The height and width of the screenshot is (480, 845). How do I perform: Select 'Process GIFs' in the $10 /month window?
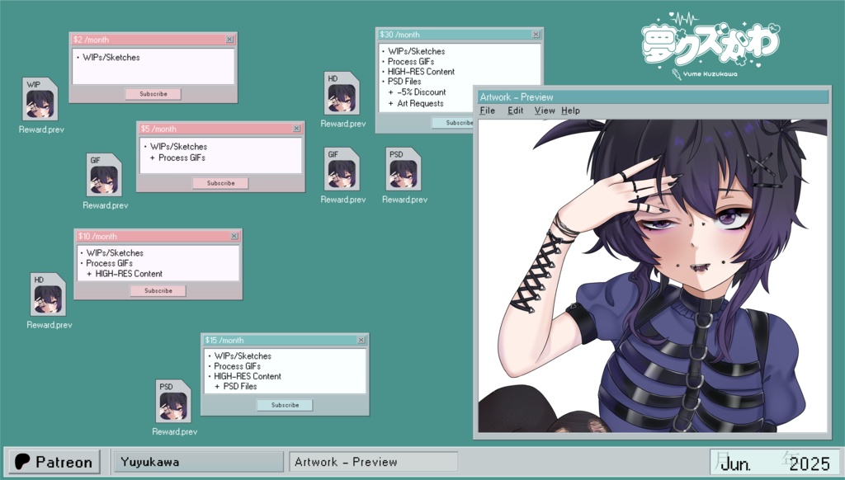[x=109, y=263]
